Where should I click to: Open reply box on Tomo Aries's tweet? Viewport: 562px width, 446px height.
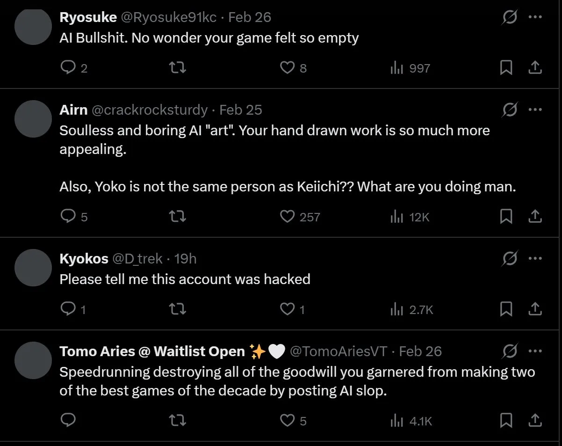tap(68, 421)
